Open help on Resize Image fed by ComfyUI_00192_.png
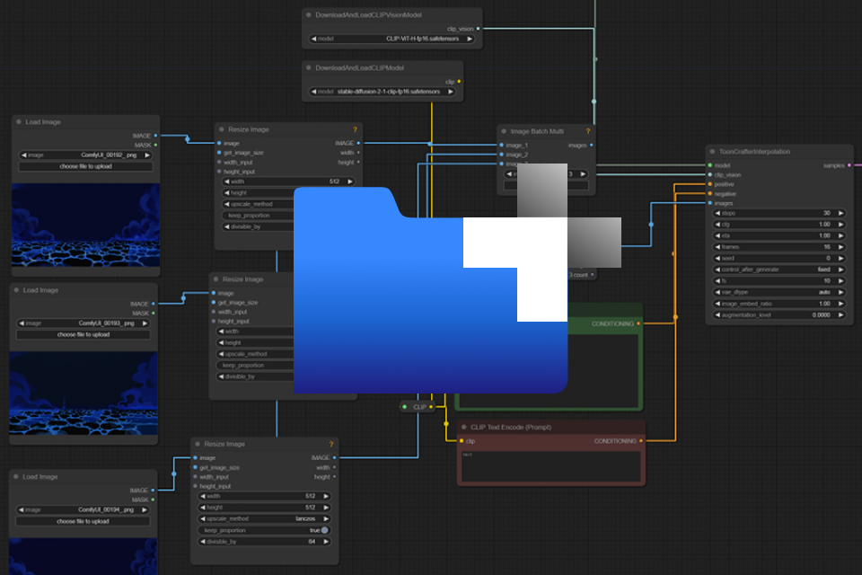This screenshot has height=575, width=862. pyautogui.click(x=355, y=129)
